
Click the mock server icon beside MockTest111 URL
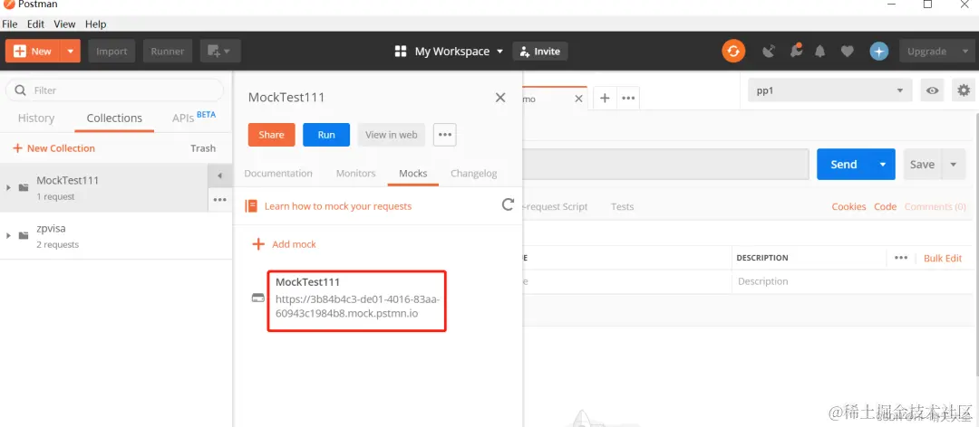[x=257, y=298]
